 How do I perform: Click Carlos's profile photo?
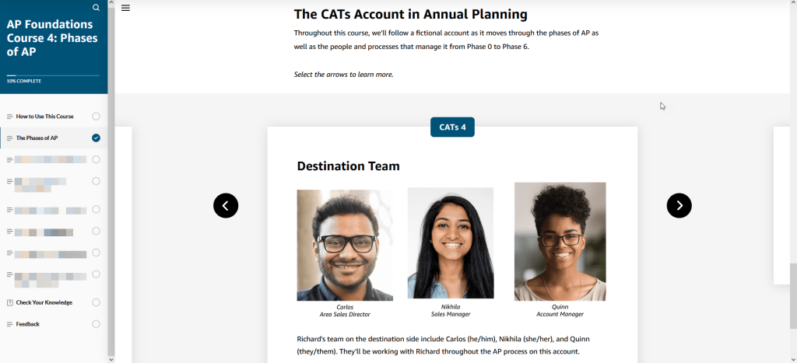coord(344,245)
